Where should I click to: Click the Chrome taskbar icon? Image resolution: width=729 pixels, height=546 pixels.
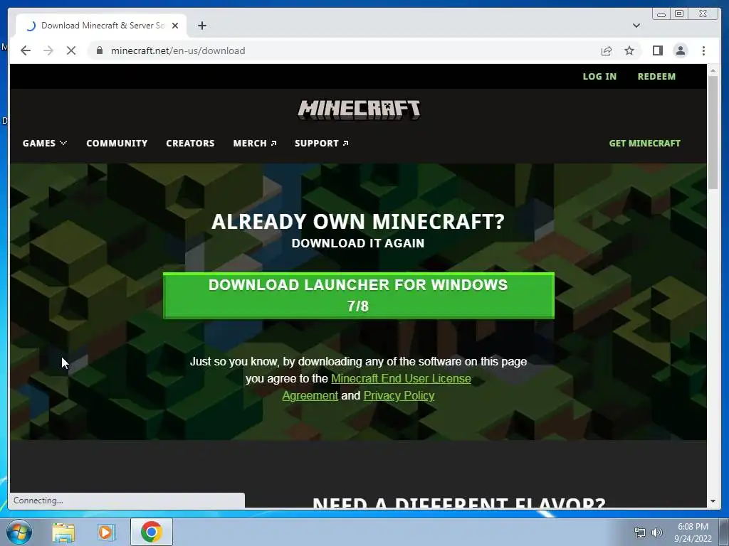[x=152, y=532]
